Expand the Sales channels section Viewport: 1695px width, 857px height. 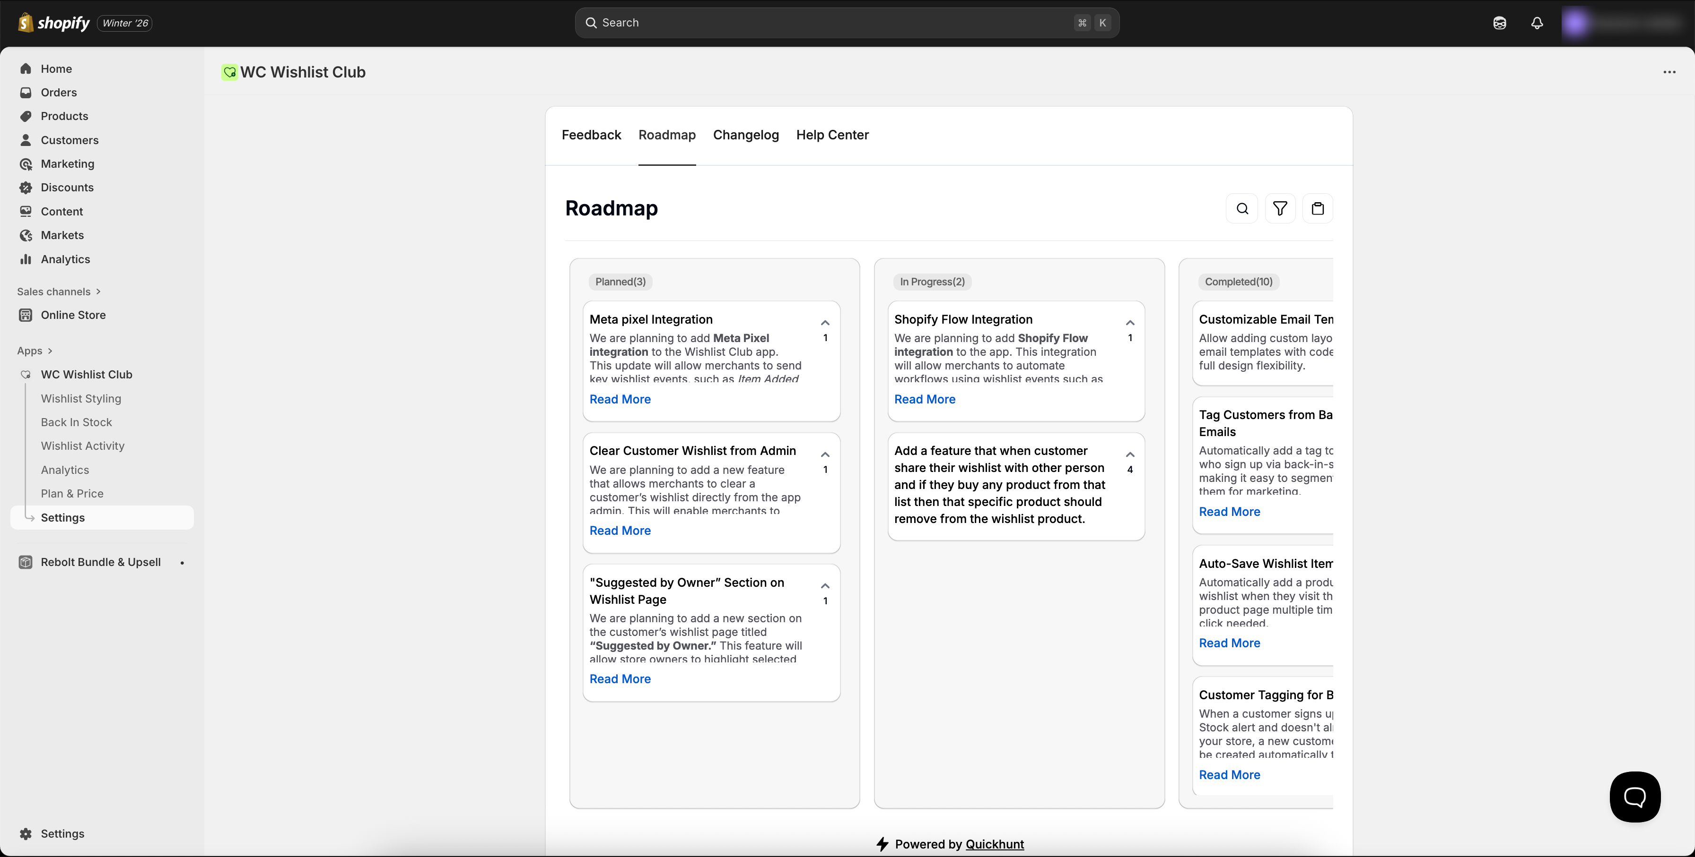point(59,291)
